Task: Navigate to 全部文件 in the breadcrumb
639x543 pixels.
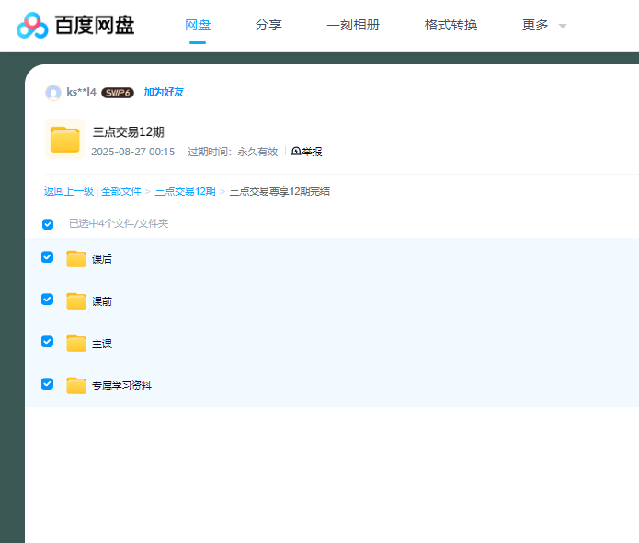Action: [121, 192]
